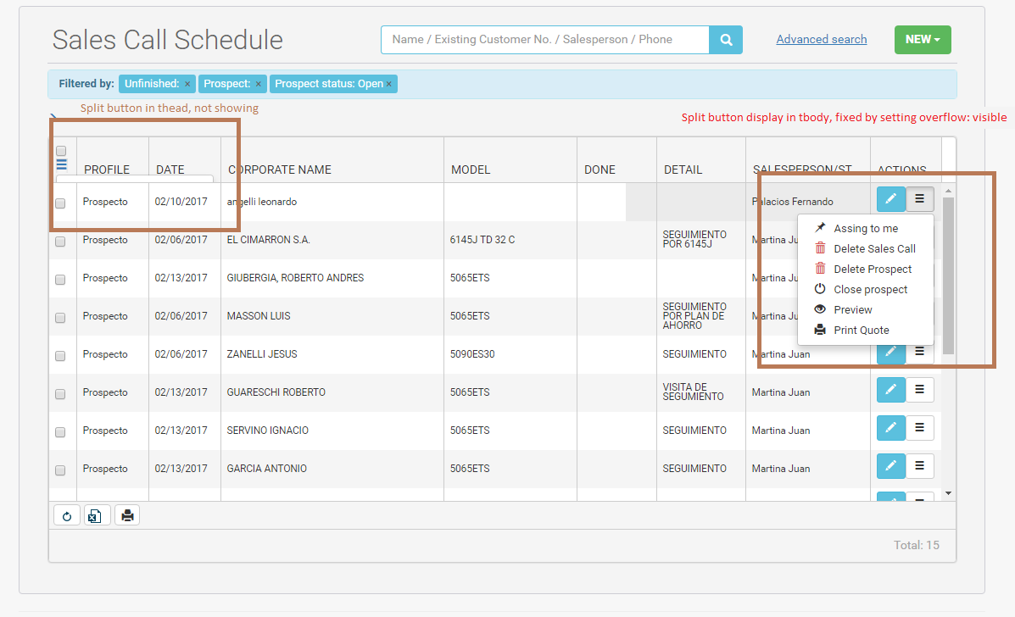Screen dimensions: 1015x617
Task: Open actions menu for ZANELLI JESUS row
Action: click(x=920, y=353)
